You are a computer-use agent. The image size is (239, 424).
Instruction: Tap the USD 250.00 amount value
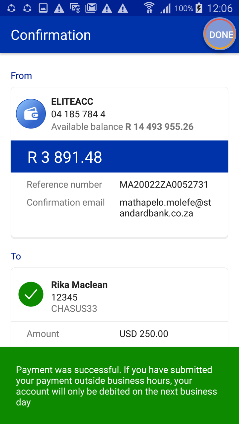(144, 334)
